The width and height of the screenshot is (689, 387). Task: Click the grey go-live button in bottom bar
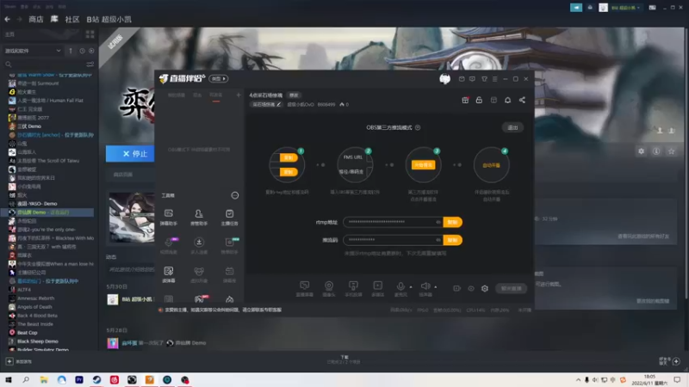click(x=511, y=288)
